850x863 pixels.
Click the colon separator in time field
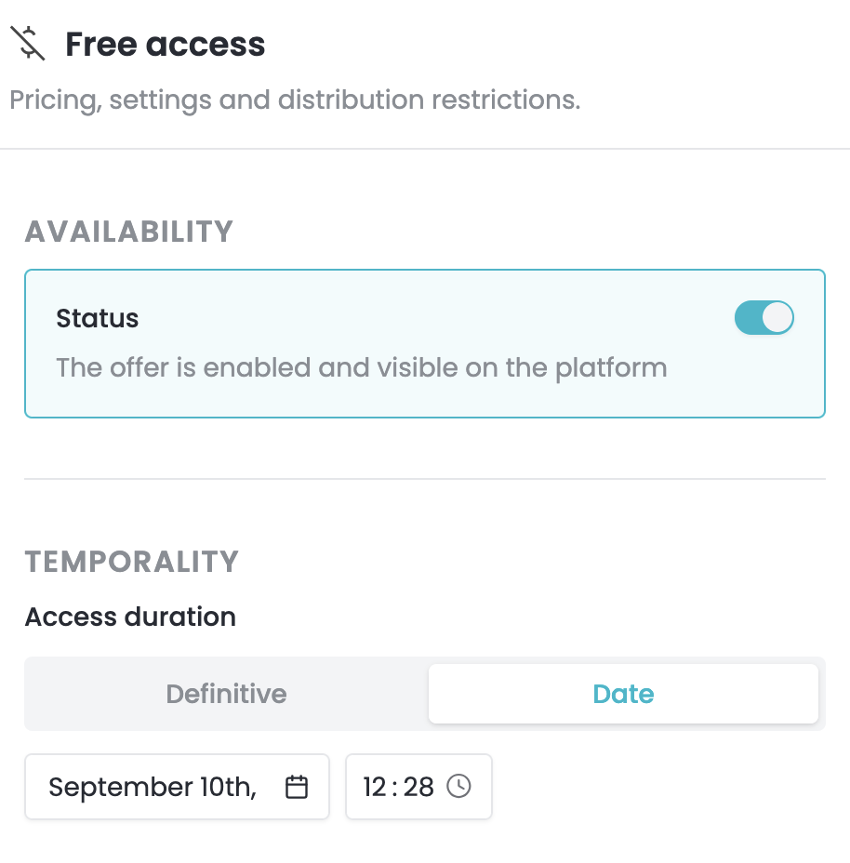(394, 787)
